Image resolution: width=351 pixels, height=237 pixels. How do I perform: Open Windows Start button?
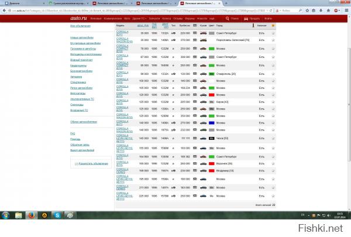click(x=5, y=215)
